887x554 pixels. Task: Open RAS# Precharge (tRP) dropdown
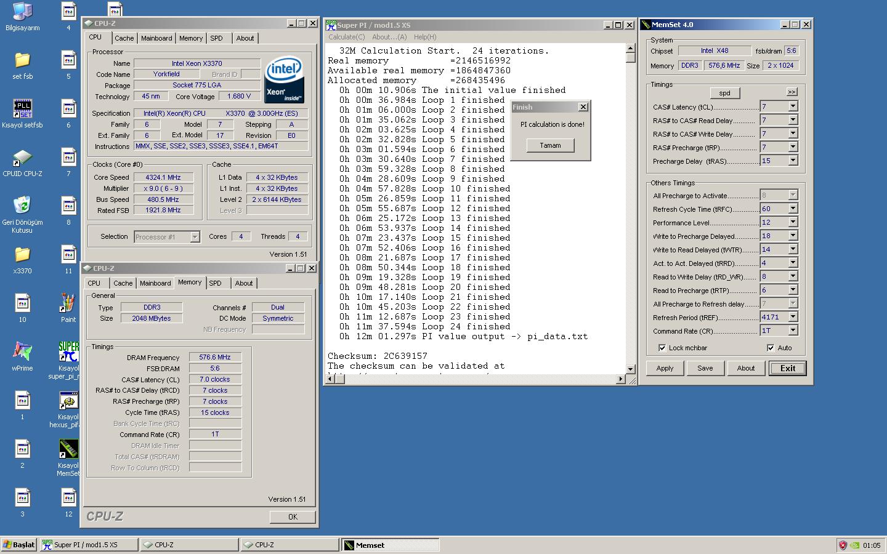click(793, 147)
